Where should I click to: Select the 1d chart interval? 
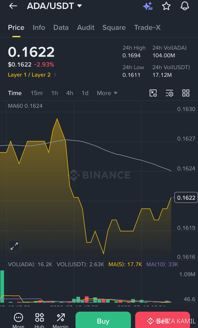[x=85, y=93]
